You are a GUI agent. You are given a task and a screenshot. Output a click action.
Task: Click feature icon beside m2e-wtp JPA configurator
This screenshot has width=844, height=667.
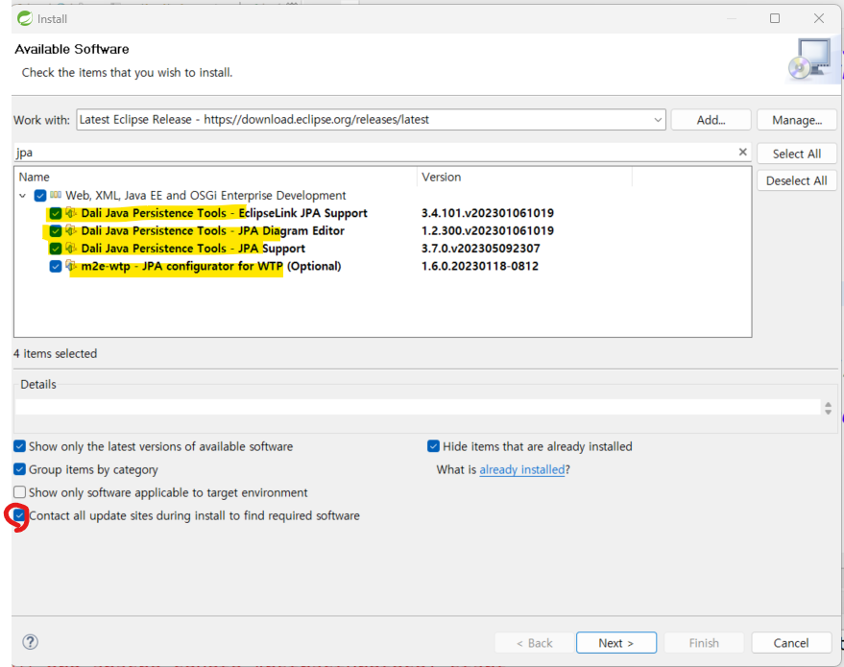coord(71,266)
